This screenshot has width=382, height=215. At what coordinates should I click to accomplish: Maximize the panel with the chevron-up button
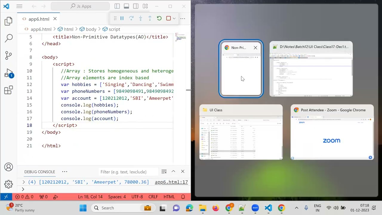173,171
